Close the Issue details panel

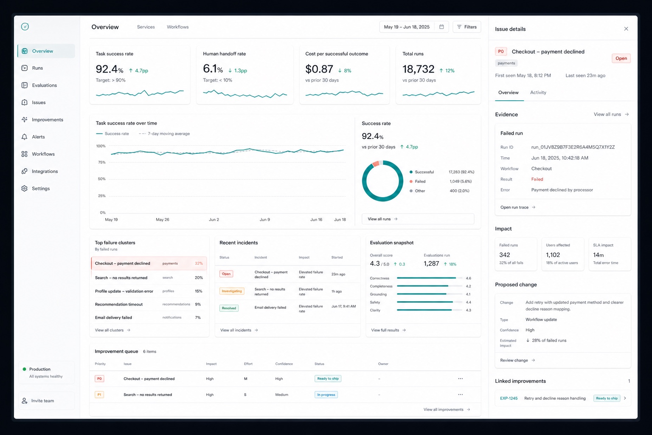(626, 29)
